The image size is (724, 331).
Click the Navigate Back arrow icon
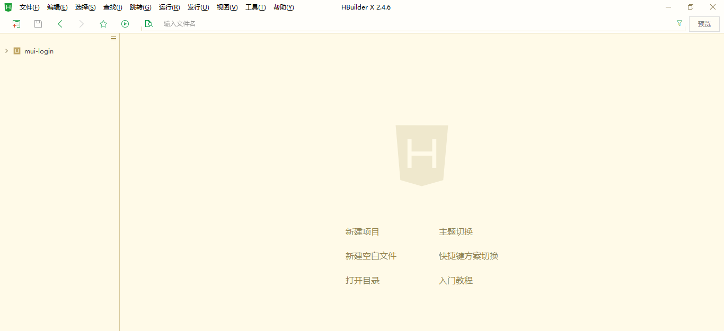[x=60, y=23]
